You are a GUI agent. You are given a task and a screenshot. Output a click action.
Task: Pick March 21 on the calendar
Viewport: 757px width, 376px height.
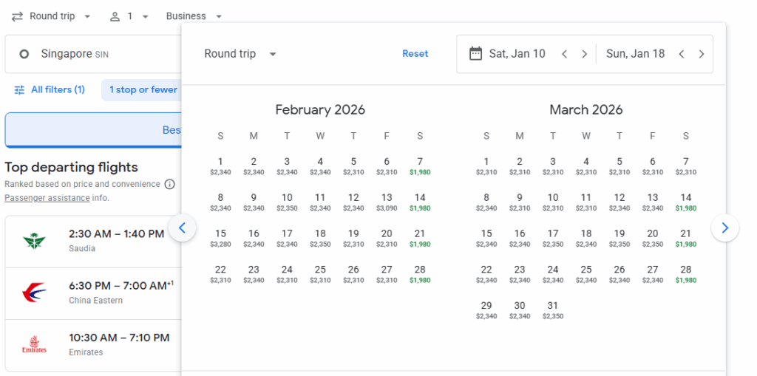click(686, 238)
